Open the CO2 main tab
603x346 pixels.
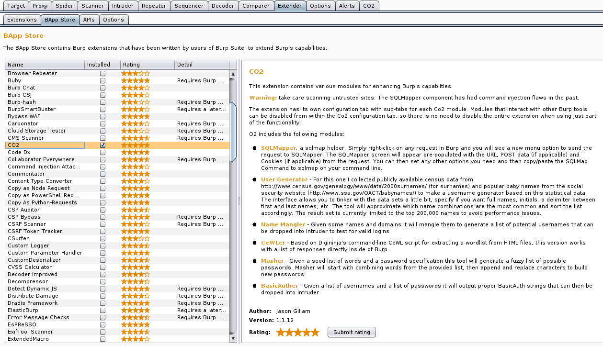pos(369,6)
